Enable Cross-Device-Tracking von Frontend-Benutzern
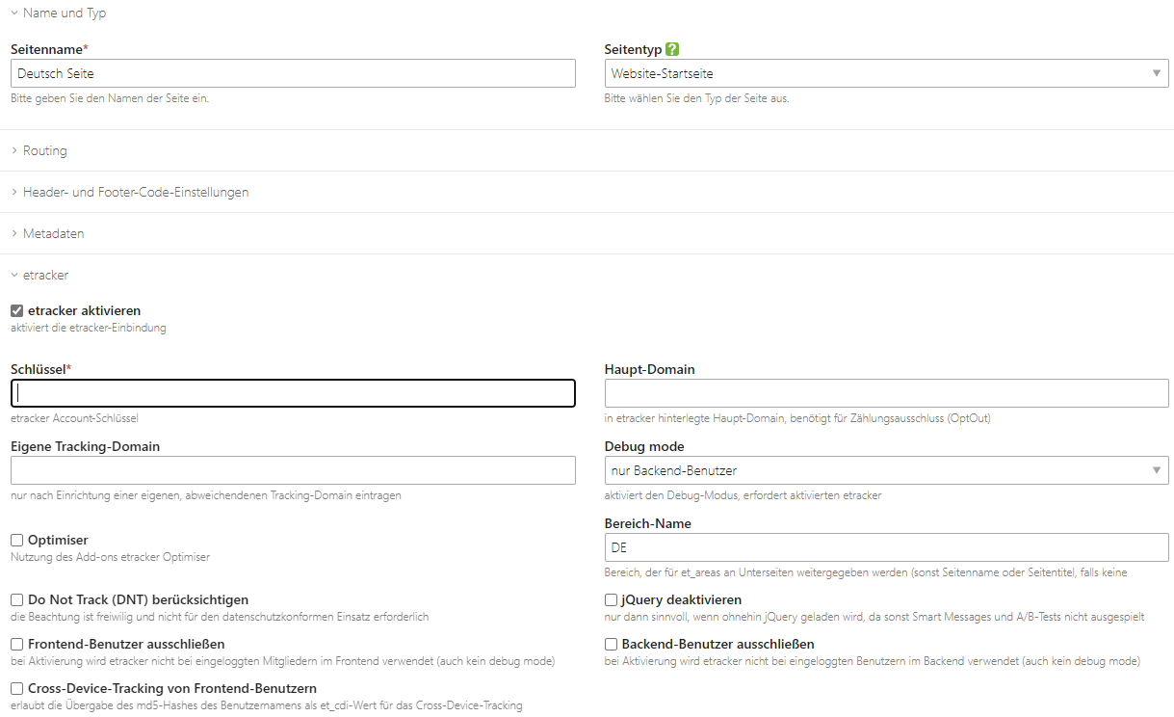Image resolution: width=1174 pixels, height=717 pixels. coord(17,689)
